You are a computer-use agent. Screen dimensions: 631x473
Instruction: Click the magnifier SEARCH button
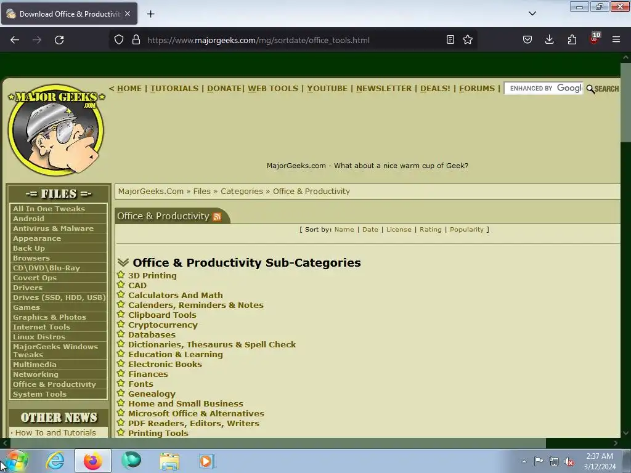(x=603, y=89)
